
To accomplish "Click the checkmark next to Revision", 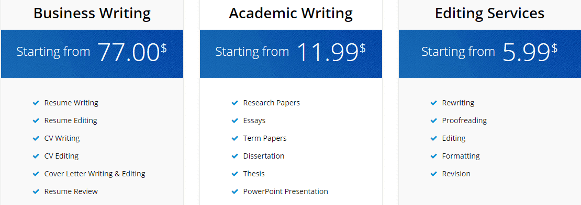I will (433, 174).
